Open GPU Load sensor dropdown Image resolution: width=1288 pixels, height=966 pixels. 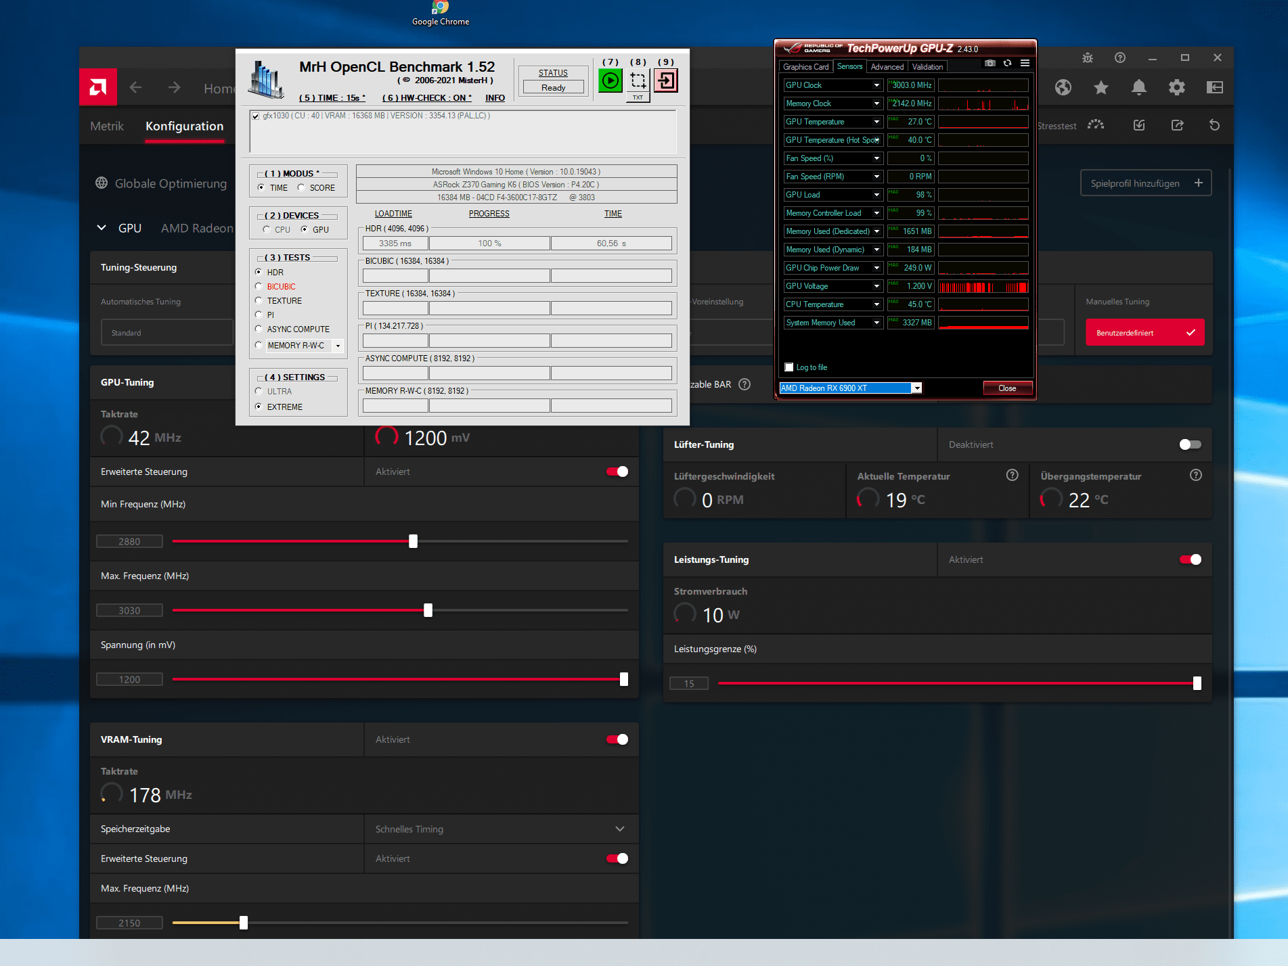[876, 195]
